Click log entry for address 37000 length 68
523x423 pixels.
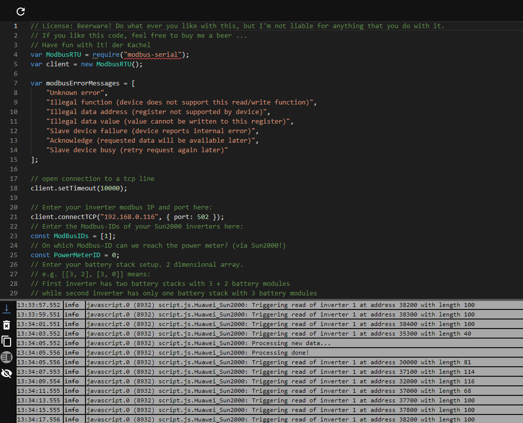tap(270, 391)
